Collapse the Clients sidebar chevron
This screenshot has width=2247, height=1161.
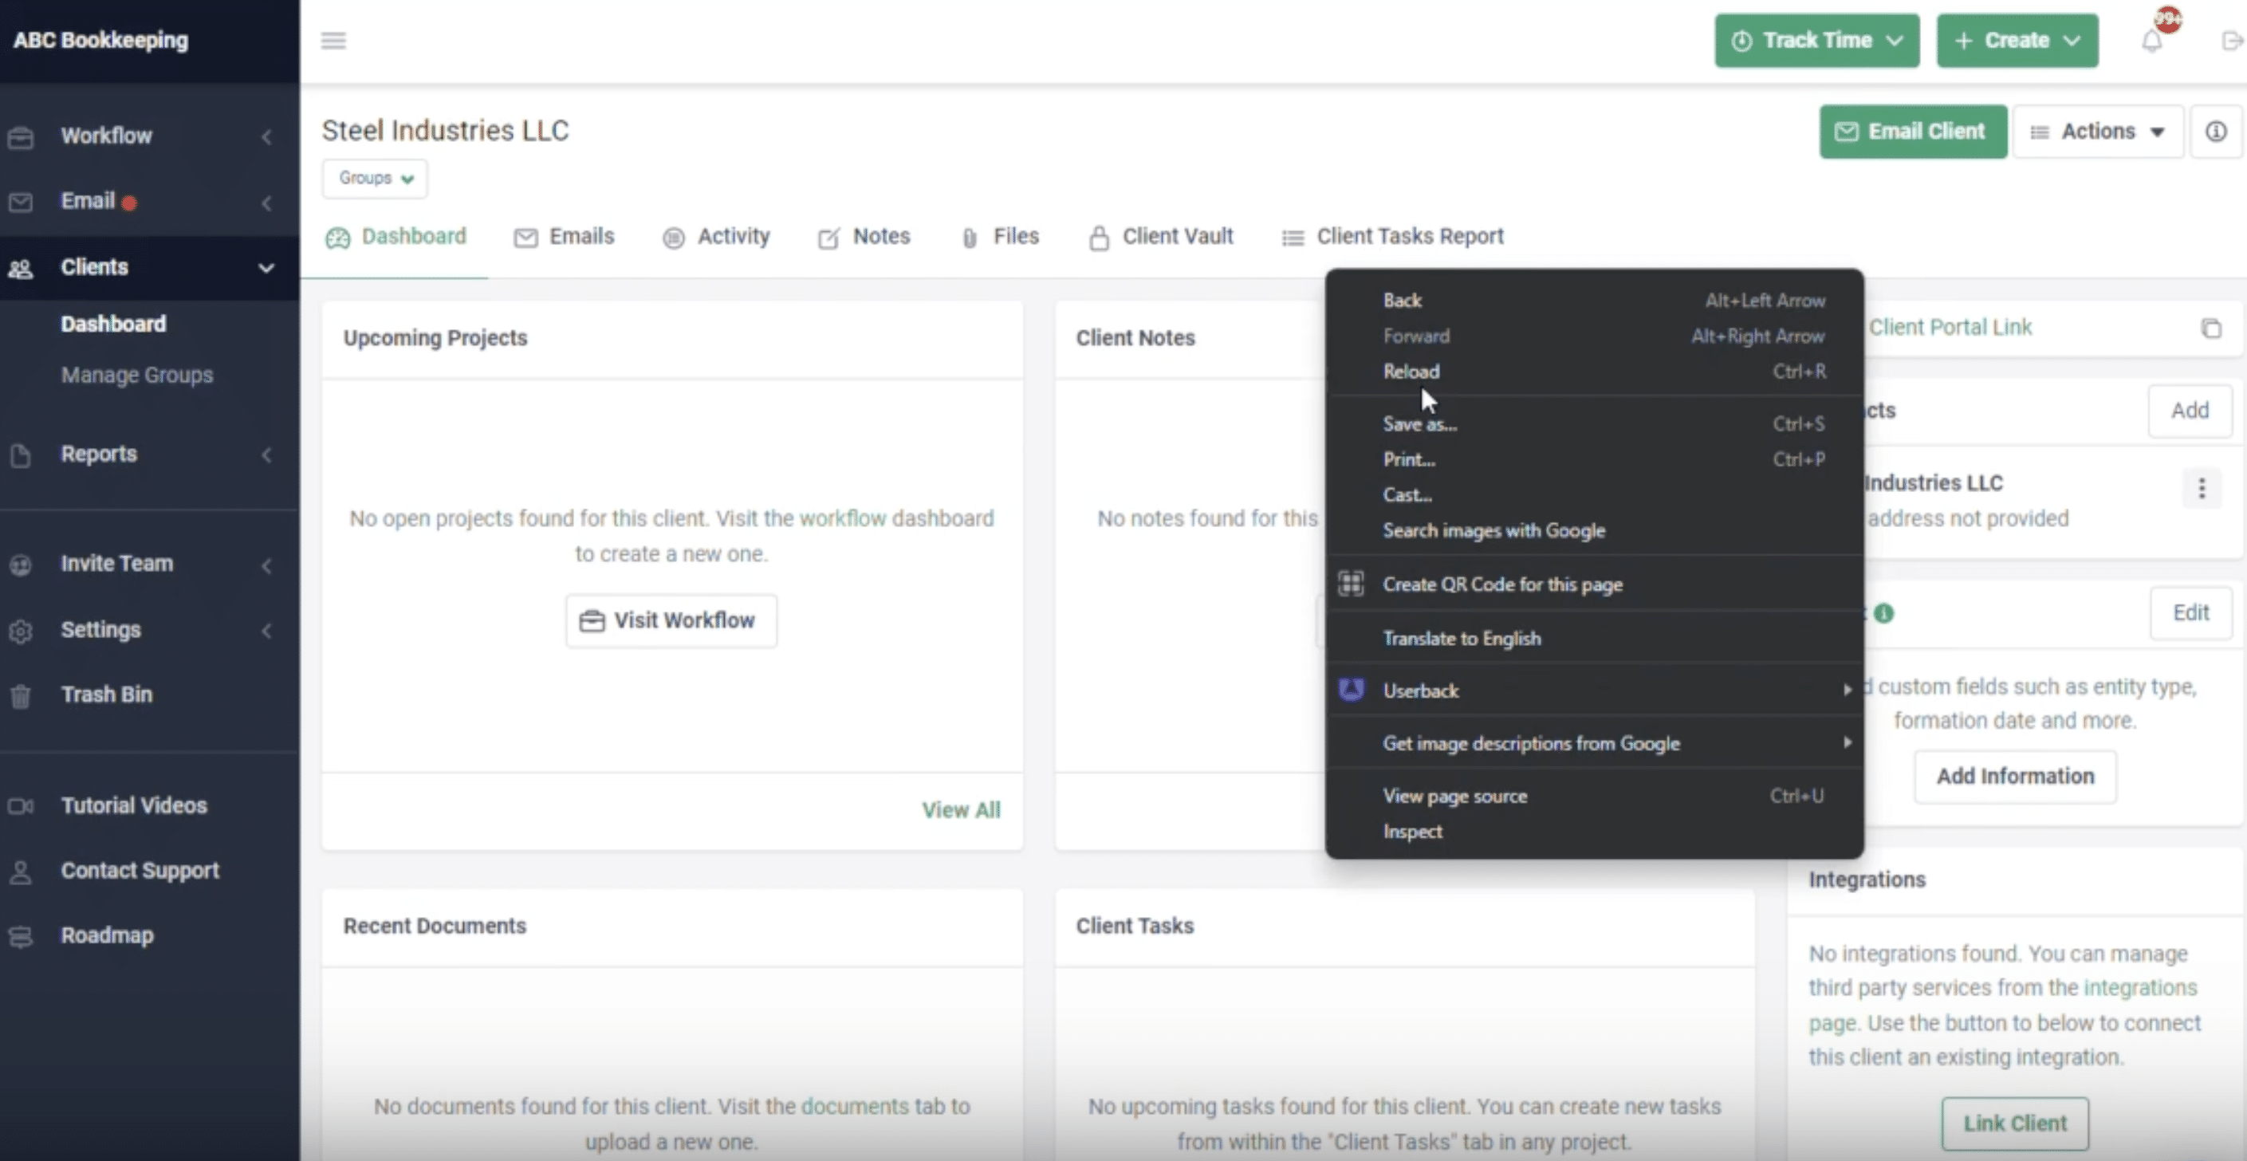click(x=267, y=268)
